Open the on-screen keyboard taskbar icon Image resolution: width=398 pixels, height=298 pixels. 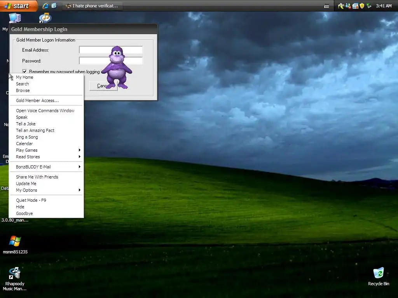pos(326,6)
